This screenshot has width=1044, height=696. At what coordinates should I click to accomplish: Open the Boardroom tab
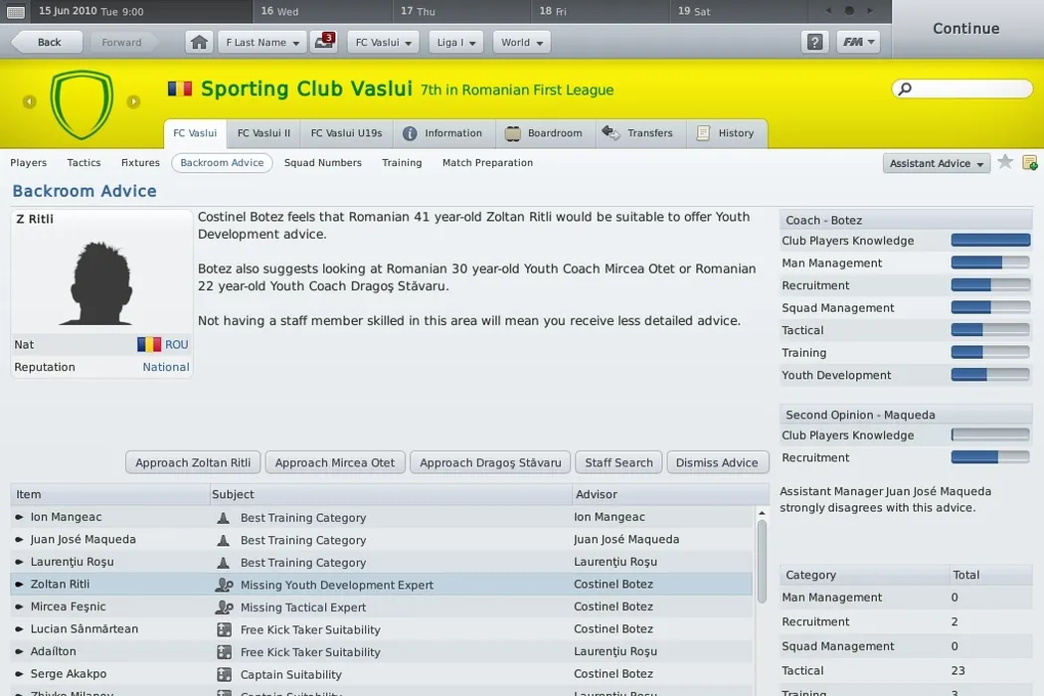544,133
